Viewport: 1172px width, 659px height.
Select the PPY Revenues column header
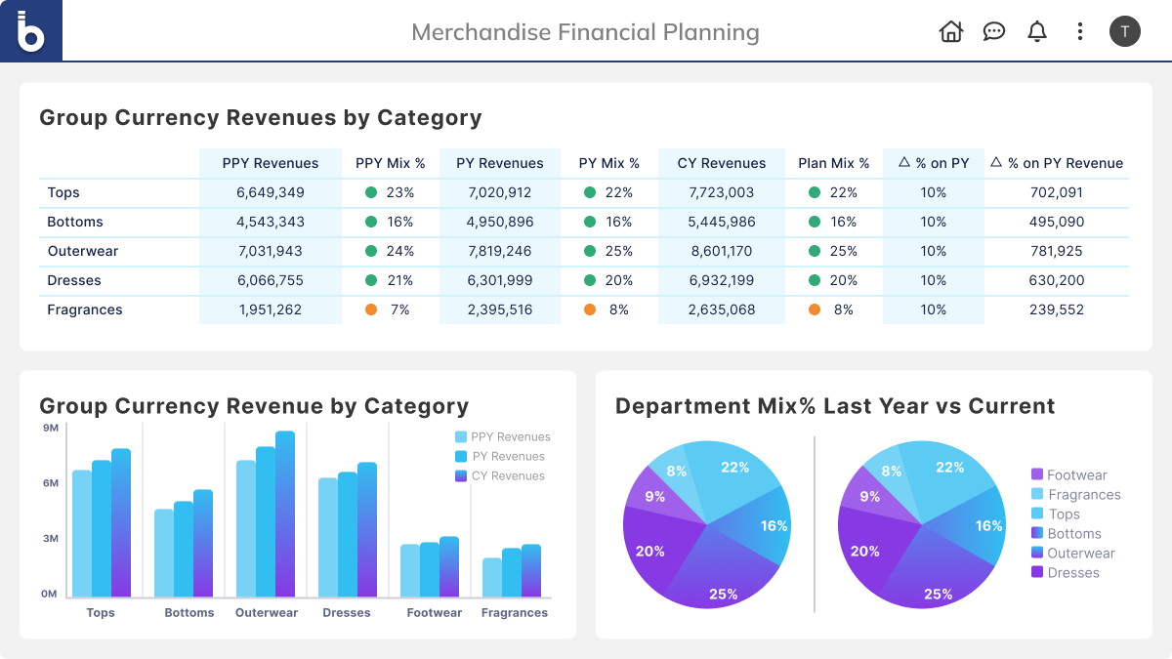pos(271,163)
